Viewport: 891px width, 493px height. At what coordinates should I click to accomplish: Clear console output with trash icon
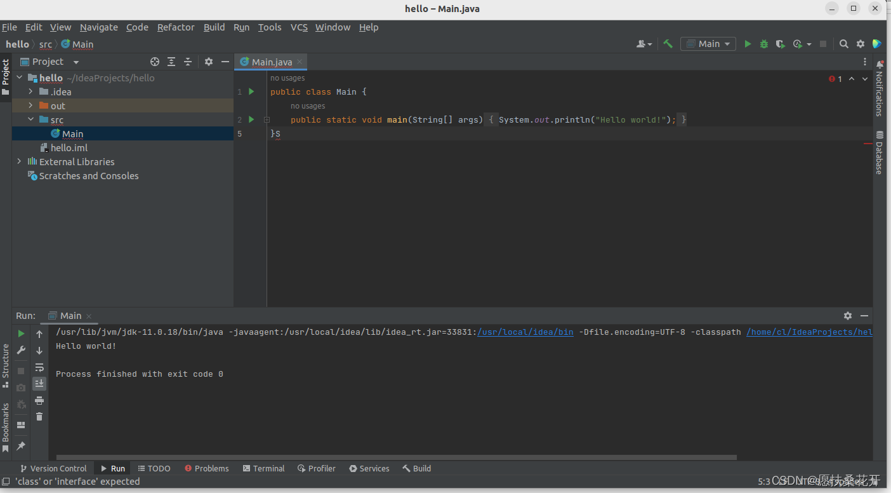(39, 417)
